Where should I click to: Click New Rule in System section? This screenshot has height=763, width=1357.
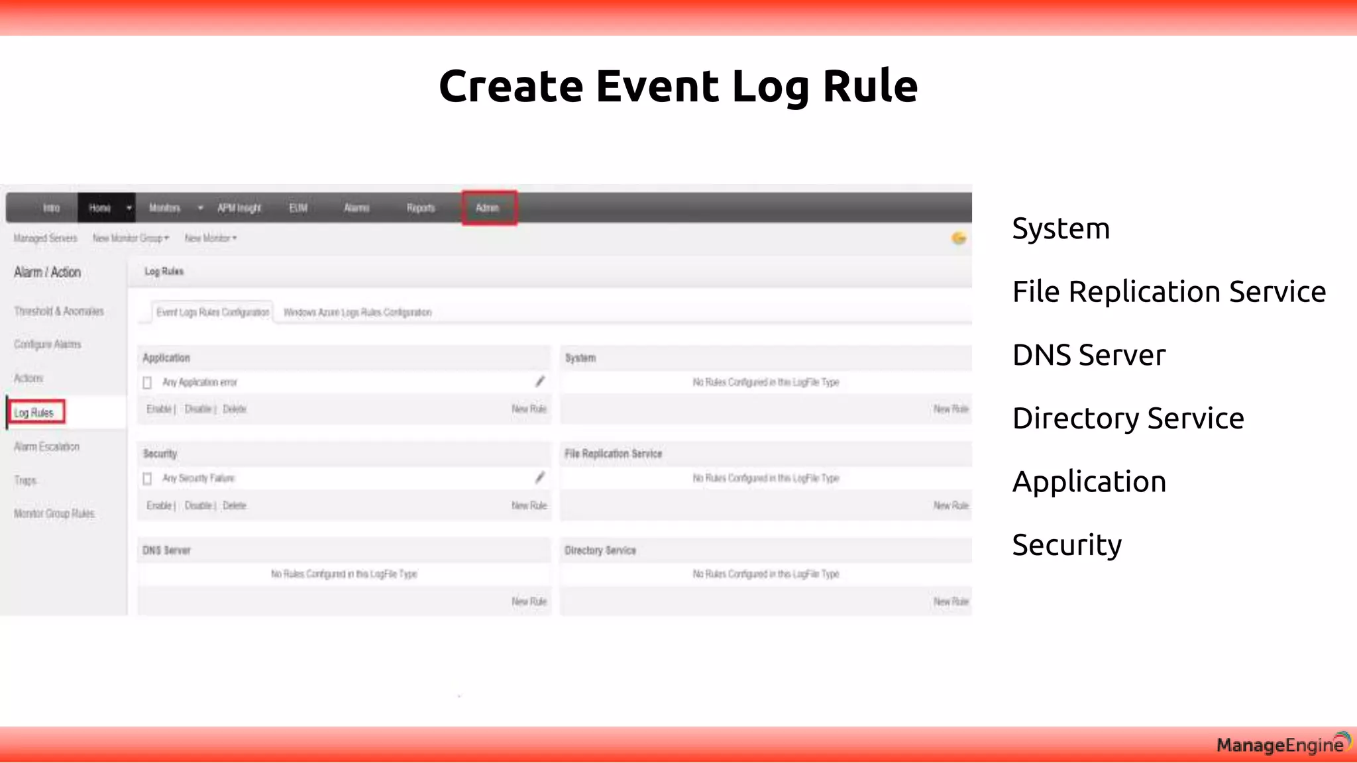click(x=951, y=409)
